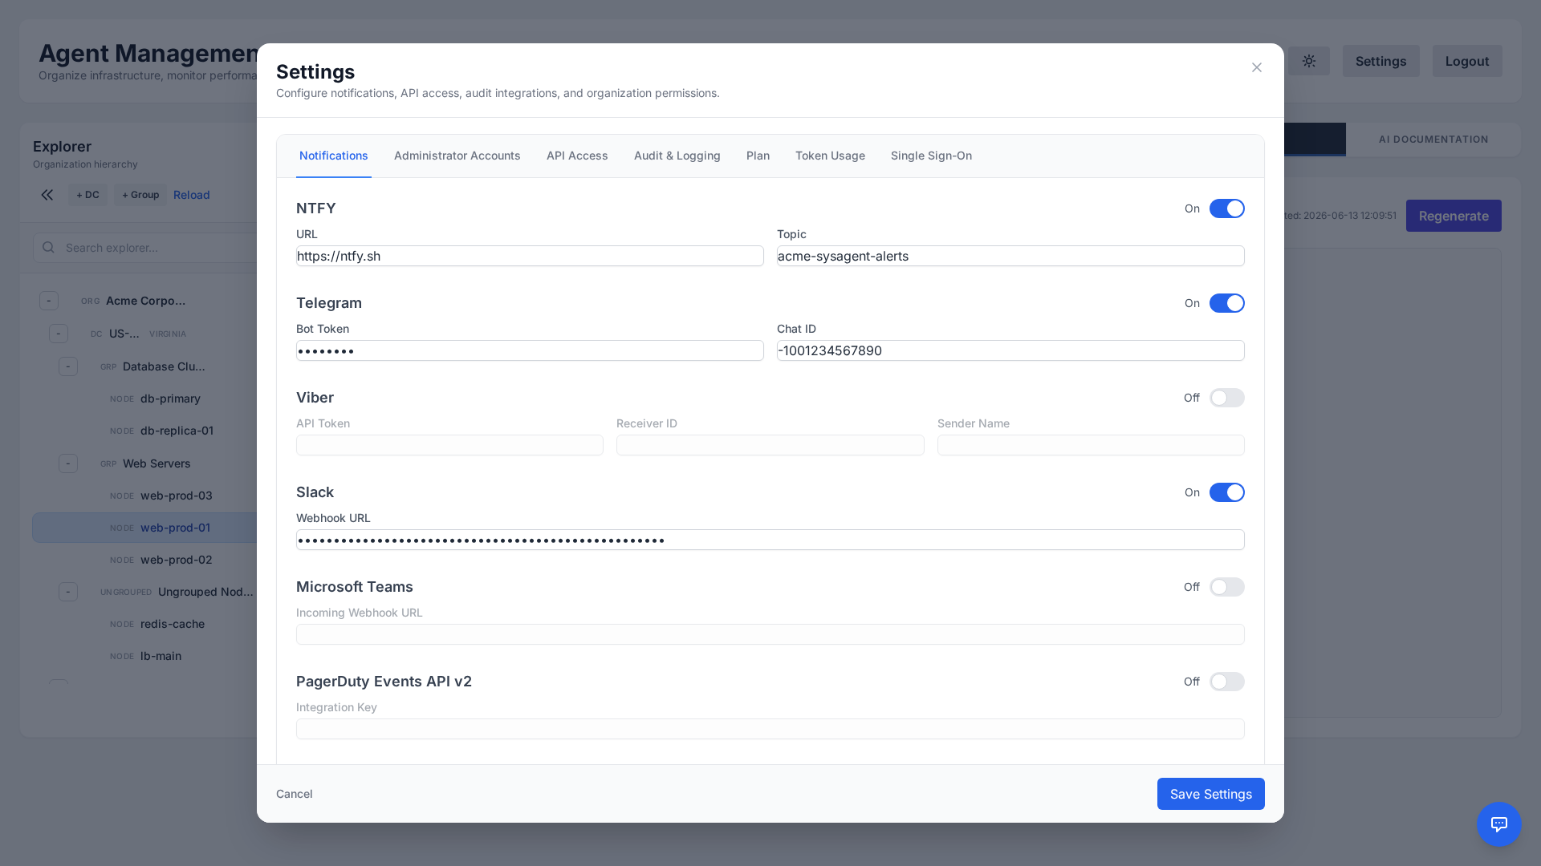Open the Plan tab
Image resolution: width=1541 pixels, height=866 pixels.
(x=758, y=156)
